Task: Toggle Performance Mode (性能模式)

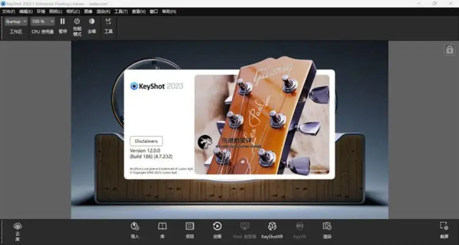Action: click(77, 22)
